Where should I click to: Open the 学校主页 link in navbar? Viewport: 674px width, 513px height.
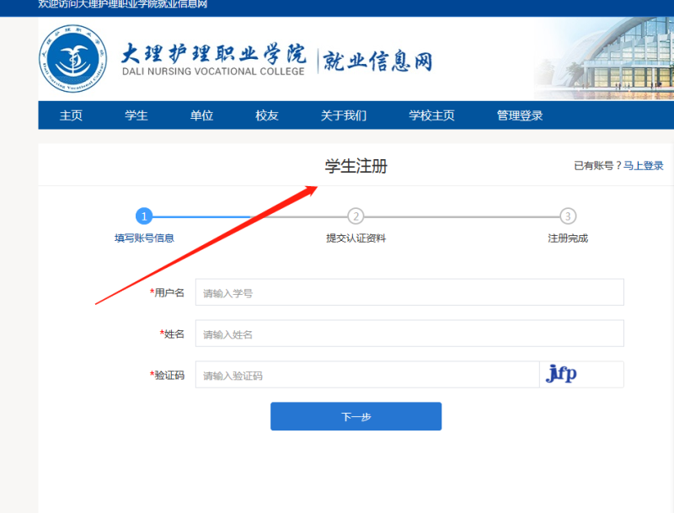pos(431,115)
